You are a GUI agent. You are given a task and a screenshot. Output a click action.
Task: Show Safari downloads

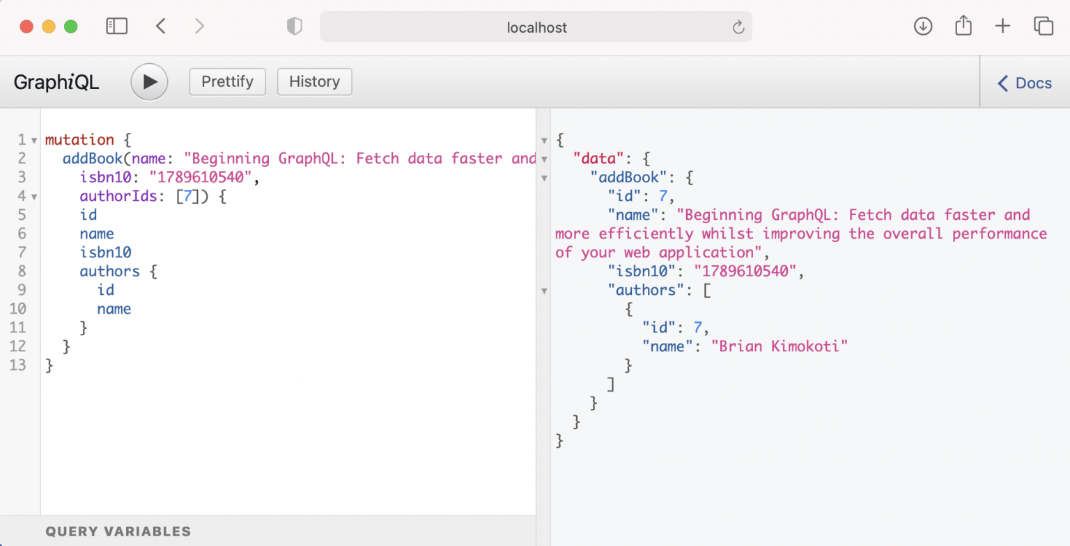[x=923, y=26]
